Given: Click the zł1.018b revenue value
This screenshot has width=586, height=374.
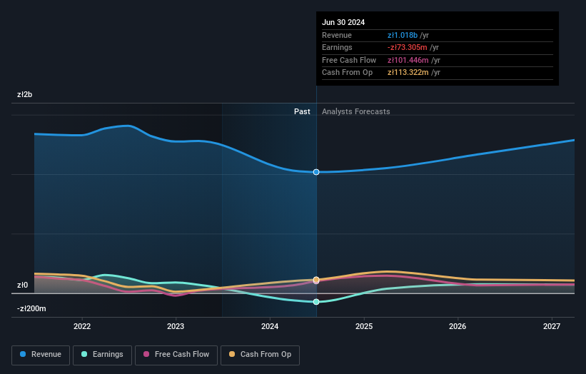Looking at the screenshot, I should (x=403, y=35).
